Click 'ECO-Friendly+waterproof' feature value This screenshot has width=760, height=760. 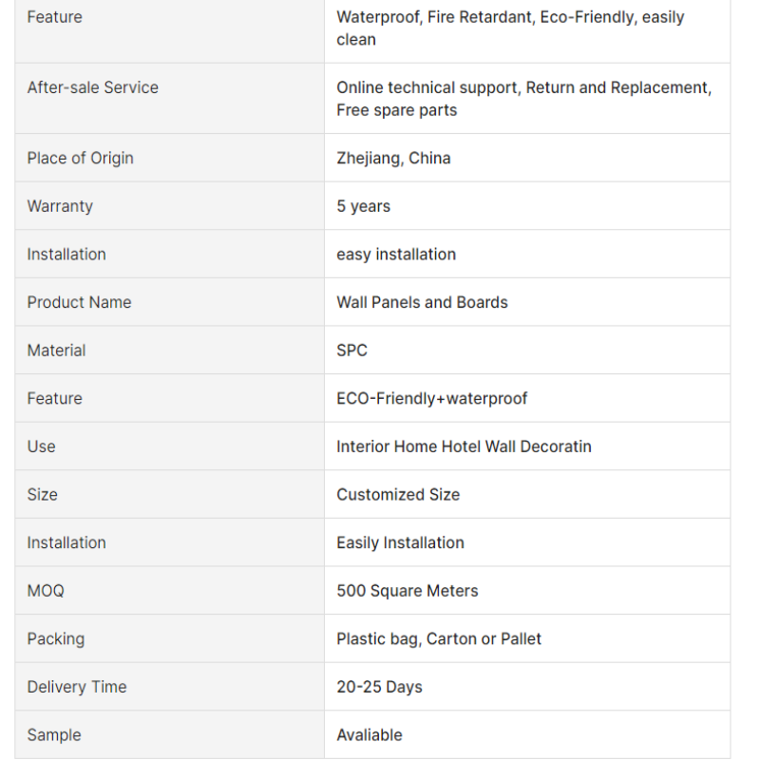432,398
